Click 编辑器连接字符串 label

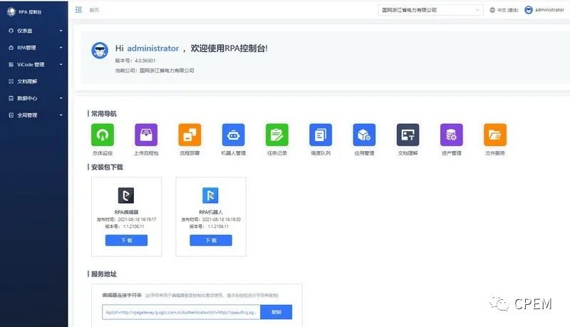122,296
